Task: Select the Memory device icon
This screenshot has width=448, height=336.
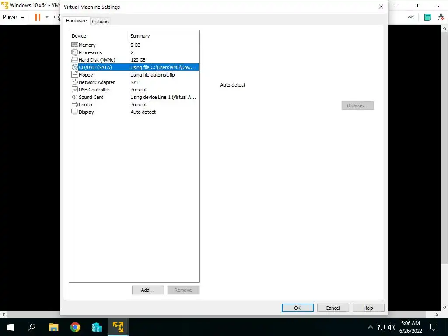Action: (74, 45)
